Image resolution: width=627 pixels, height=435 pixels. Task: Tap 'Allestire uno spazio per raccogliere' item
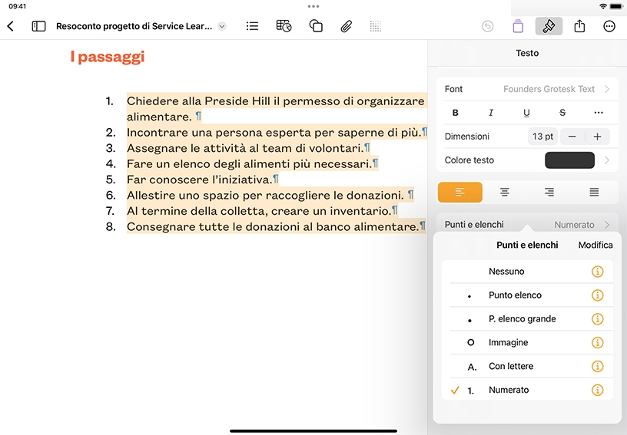point(266,195)
